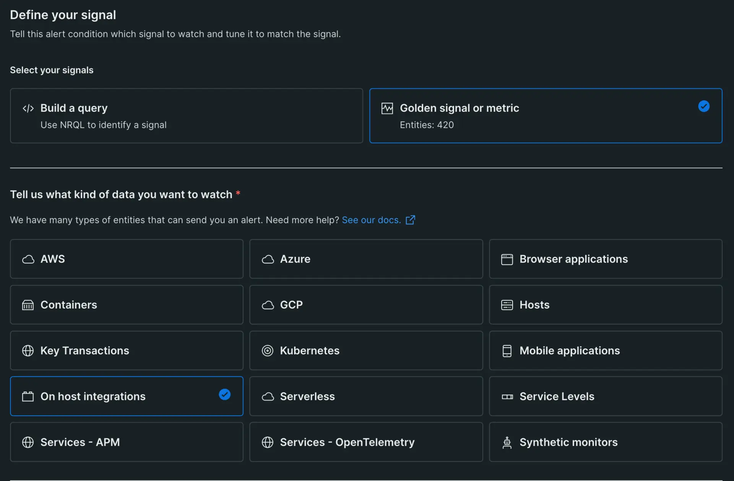Click the container icon beside Containers

coord(28,305)
